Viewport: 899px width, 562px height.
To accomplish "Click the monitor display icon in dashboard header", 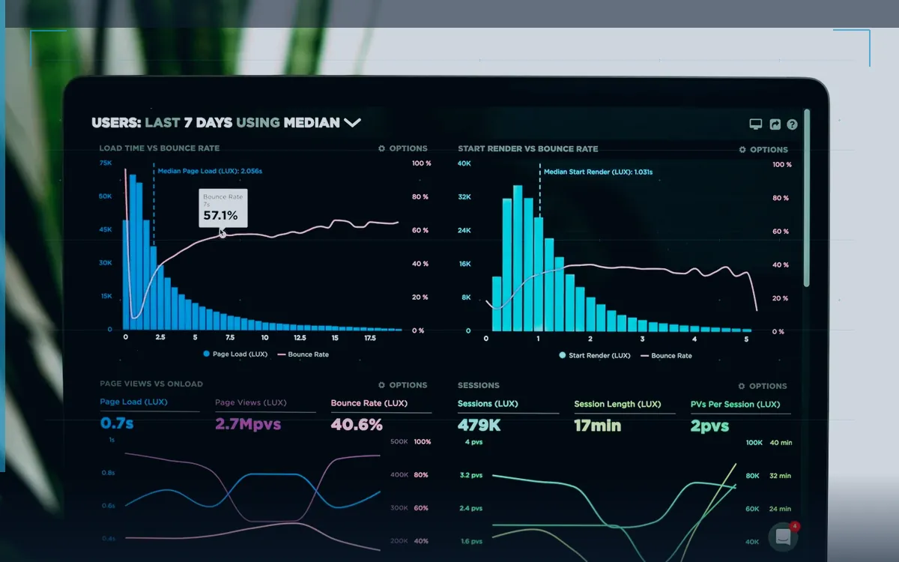I will point(756,124).
